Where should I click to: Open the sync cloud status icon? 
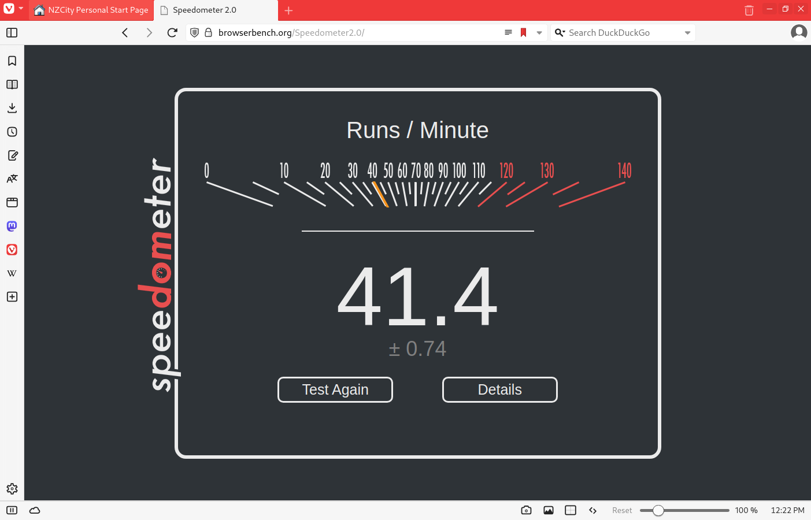pyautogui.click(x=35, y=510)
